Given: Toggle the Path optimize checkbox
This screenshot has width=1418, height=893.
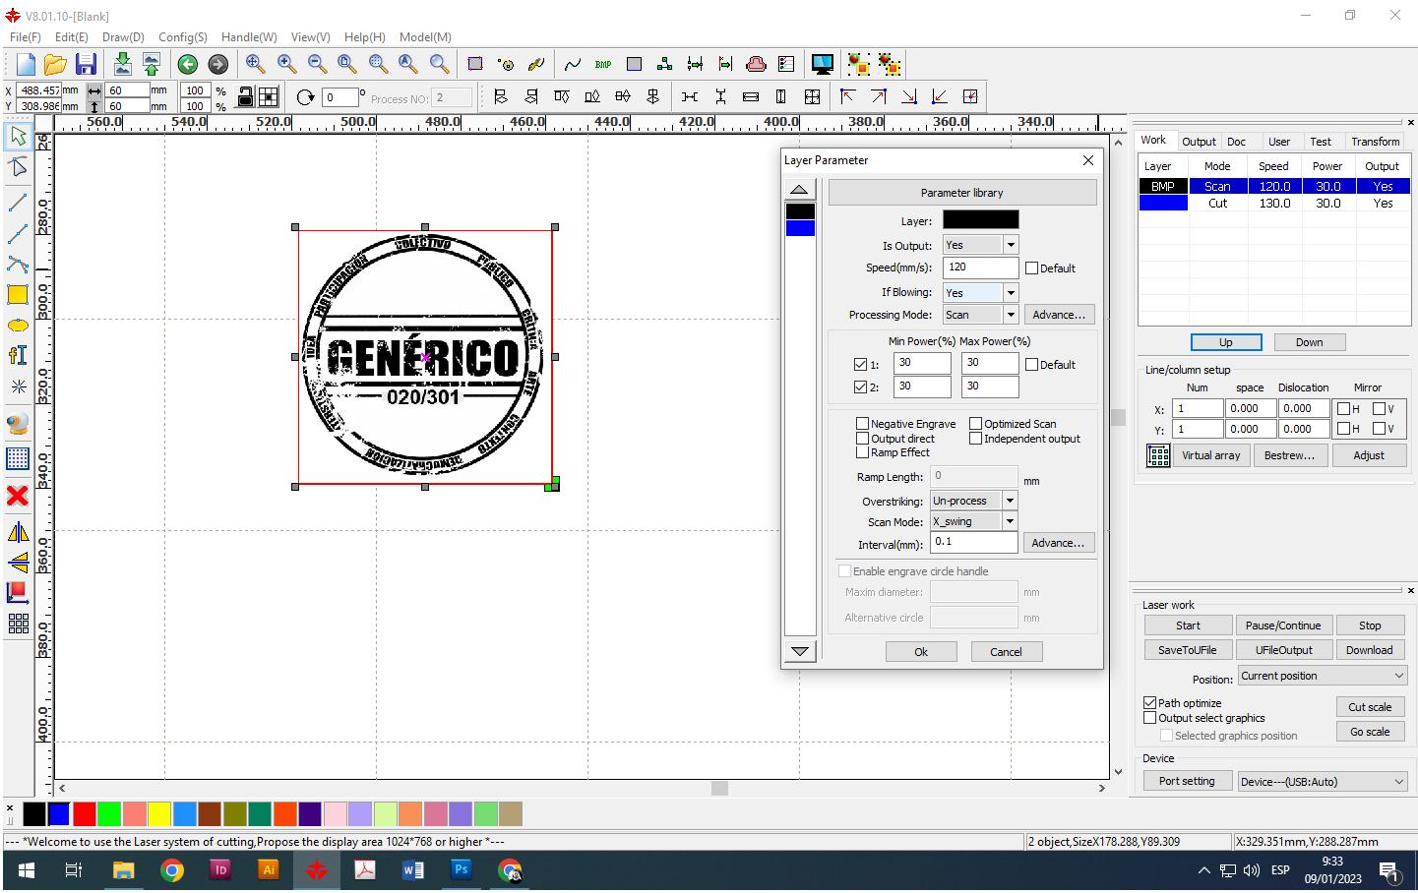Looking at the screenshot, I should point(1149,703).
